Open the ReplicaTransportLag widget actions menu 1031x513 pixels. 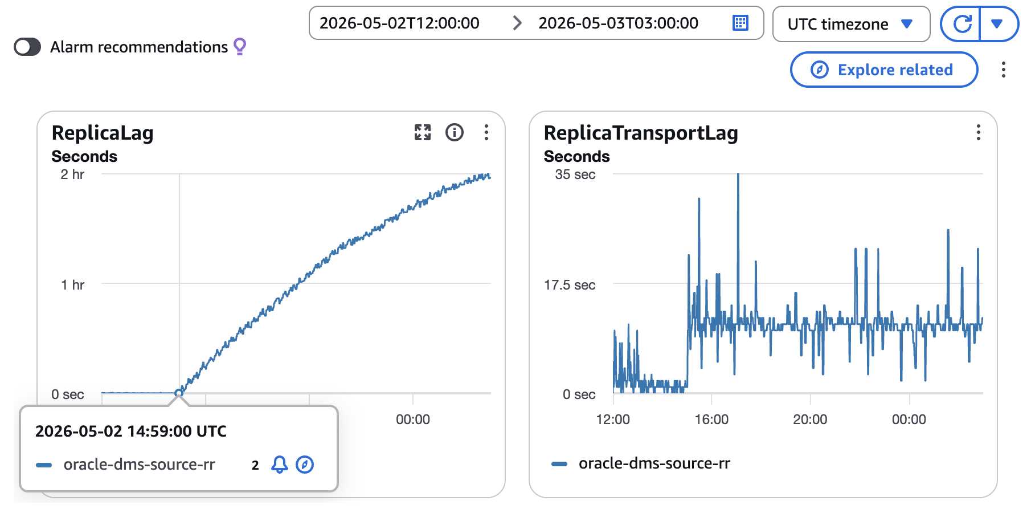(x=979, y=132)
